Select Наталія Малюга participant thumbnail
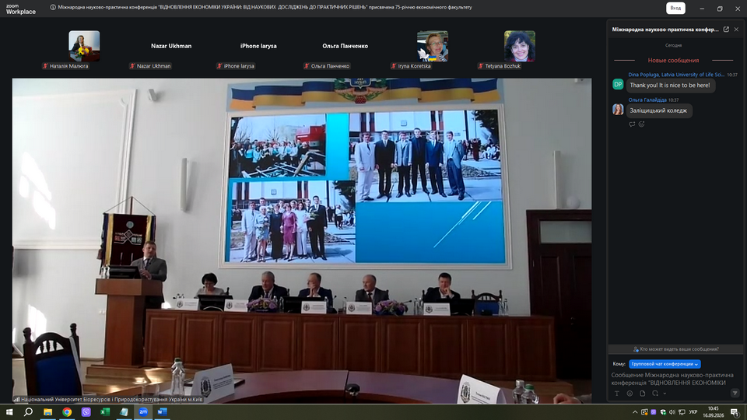The image size is (747, 420). click(x=84, y=46)
